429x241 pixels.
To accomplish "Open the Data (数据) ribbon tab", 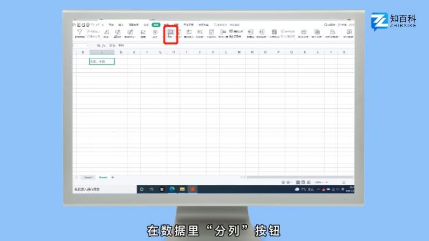I will point(156,25).
